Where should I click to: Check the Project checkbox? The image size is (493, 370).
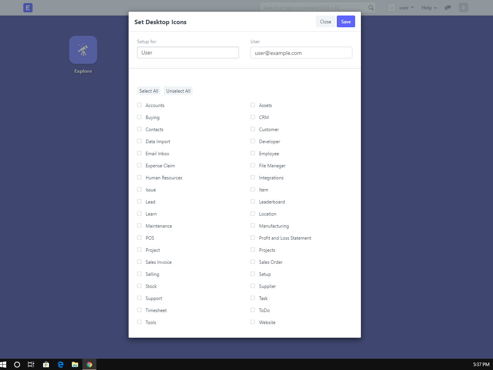139,250
